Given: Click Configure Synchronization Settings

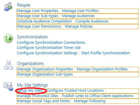Looking at the screenshot, I should coord(47,53).
